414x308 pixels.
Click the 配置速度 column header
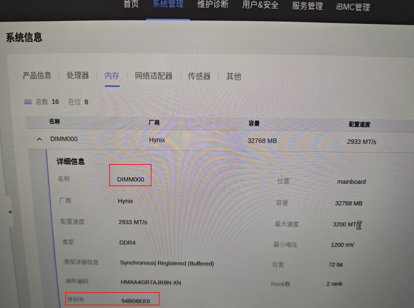(x=359, y=124)
